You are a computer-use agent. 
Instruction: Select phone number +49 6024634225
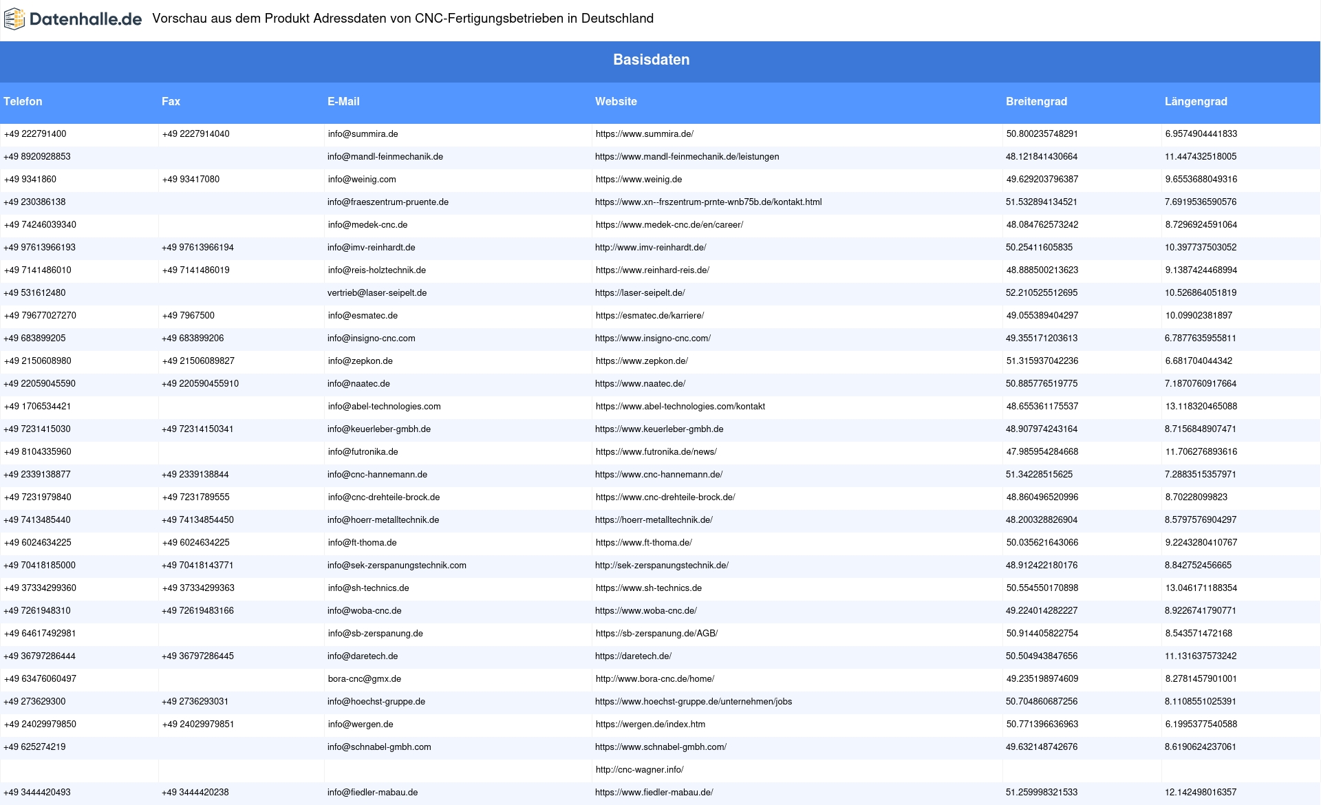click(38, 543)
